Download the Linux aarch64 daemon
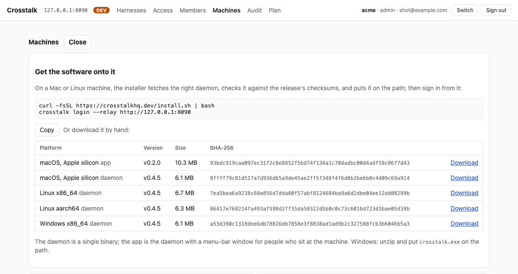Screen dimensions: 518x274 pyautogui.click(x=464, y=208)
